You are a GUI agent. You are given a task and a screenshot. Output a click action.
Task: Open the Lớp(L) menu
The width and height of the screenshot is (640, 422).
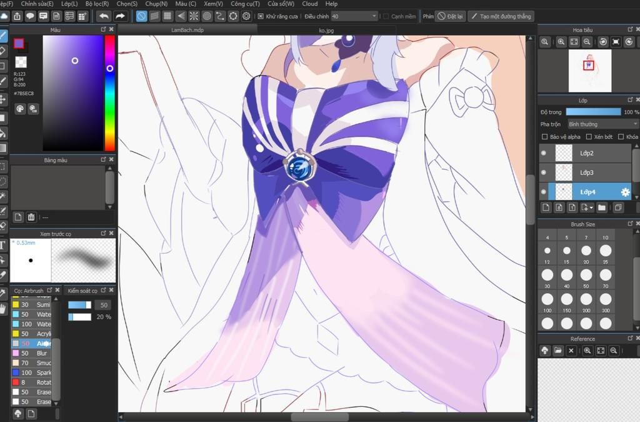(69, 4)
